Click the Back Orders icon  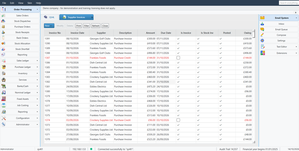pyautogui.click(x=4, y=38)
